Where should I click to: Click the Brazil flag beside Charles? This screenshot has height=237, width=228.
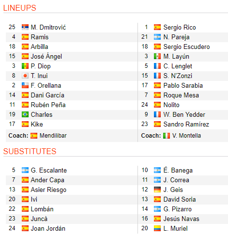pyautogui.click(x=25, y=114)
